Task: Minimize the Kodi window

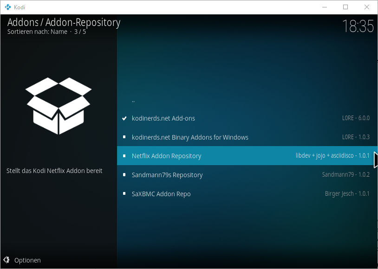Action: [x=325, y=7]
